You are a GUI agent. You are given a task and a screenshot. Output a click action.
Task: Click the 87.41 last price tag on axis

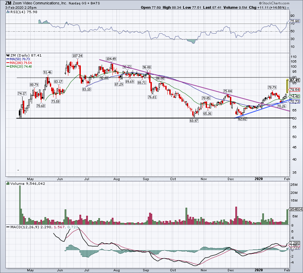295,80
